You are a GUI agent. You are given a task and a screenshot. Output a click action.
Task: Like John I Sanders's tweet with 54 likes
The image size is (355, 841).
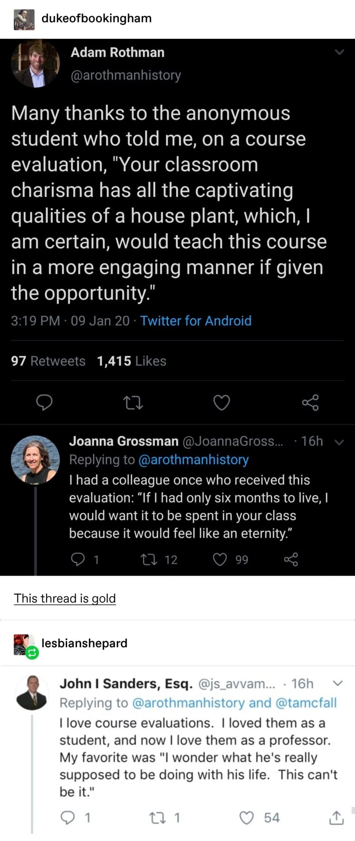click(x=247, y=818)
